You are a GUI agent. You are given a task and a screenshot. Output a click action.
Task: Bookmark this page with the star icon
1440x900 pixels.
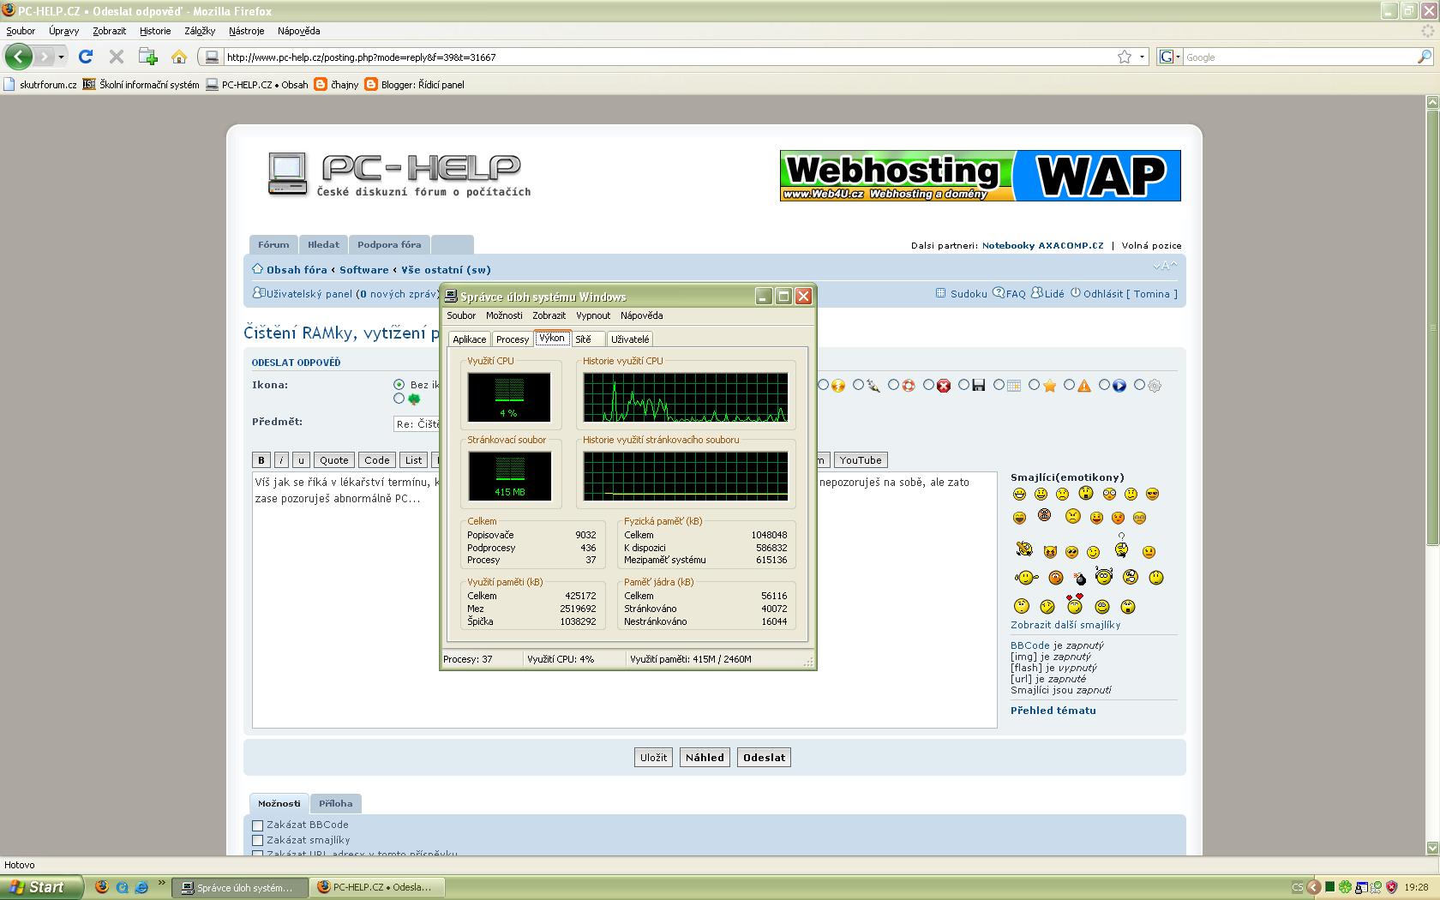1125,57
